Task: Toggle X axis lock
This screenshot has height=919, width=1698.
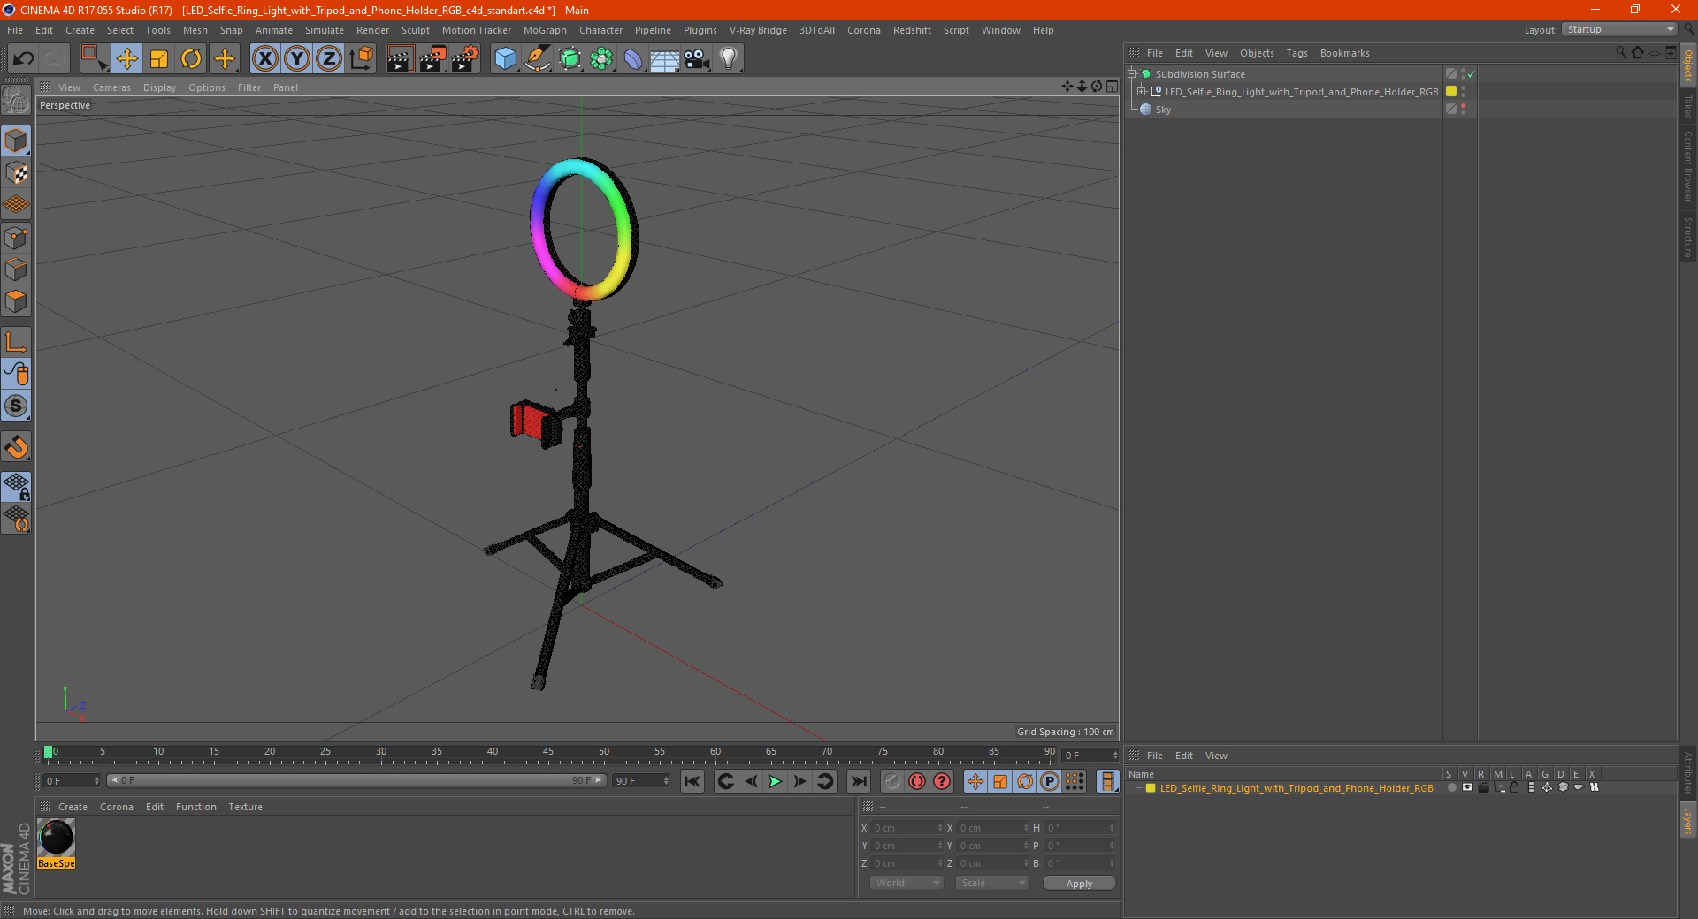Action: [264, 59]
